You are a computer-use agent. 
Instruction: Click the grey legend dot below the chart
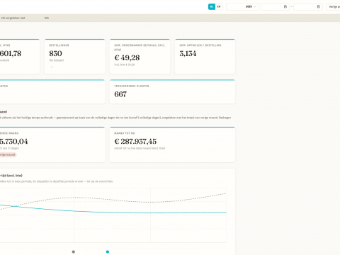tap(74, 251)
